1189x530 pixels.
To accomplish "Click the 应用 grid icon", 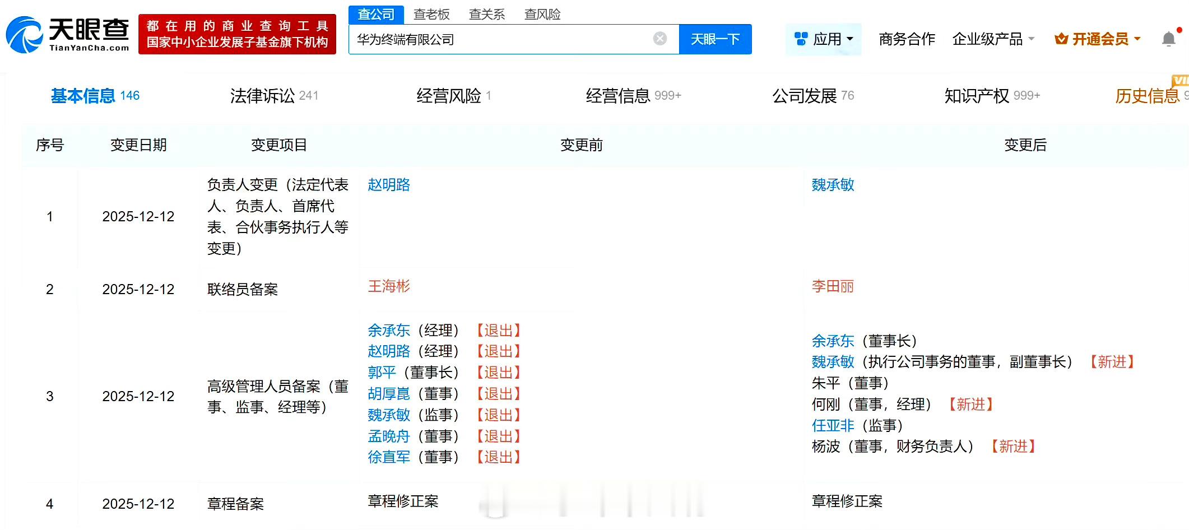I will point(801,39).
